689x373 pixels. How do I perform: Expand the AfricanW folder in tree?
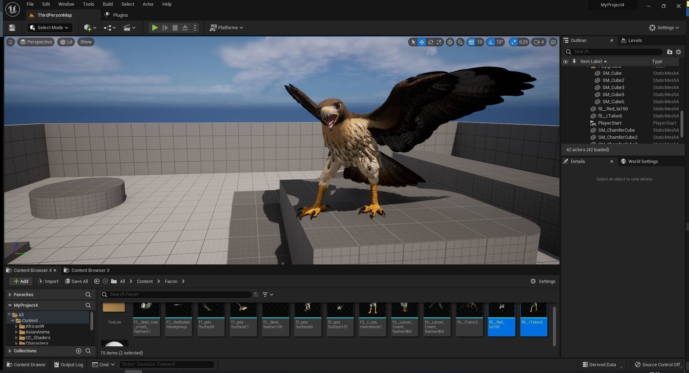coord(16,326)
